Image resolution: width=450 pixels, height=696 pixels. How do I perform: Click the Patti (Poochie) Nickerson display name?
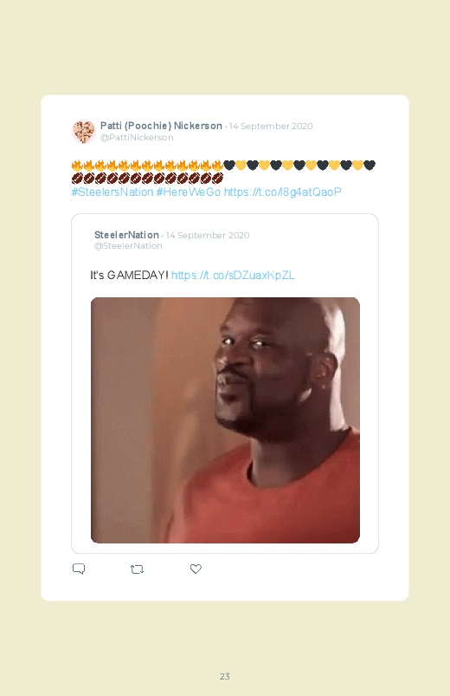click(161, 126)
